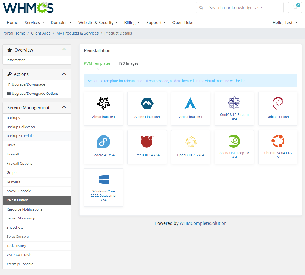Open Server Monitoring in the sidebar
305x275 pixels.
pyautogui.click(x=37, y=218)
